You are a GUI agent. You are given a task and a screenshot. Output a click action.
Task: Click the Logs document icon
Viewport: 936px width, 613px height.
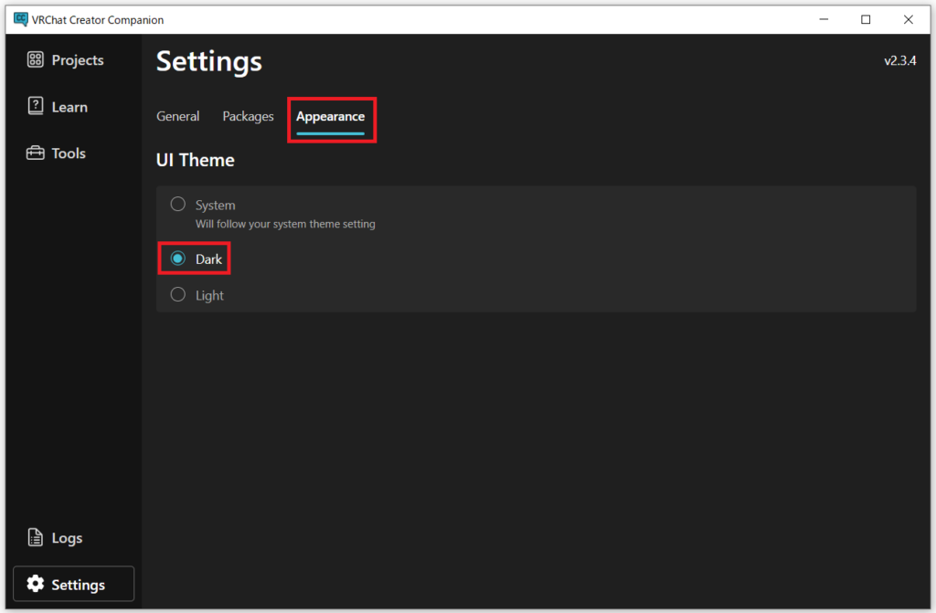pos(36,537)
